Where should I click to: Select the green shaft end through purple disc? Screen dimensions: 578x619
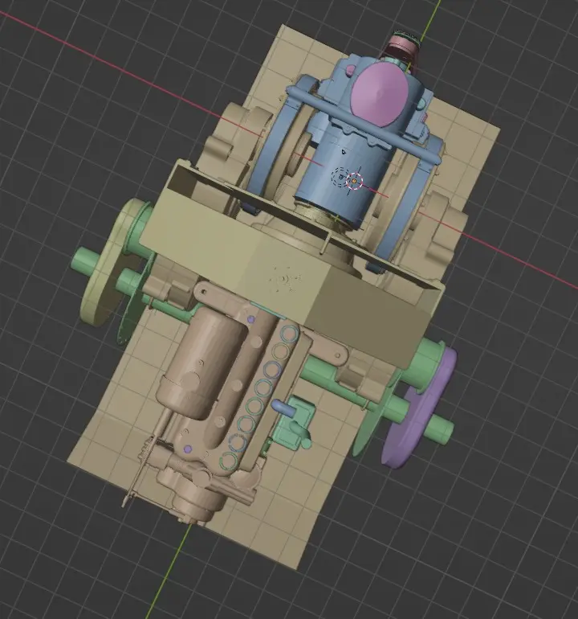[x=440, y=429]
